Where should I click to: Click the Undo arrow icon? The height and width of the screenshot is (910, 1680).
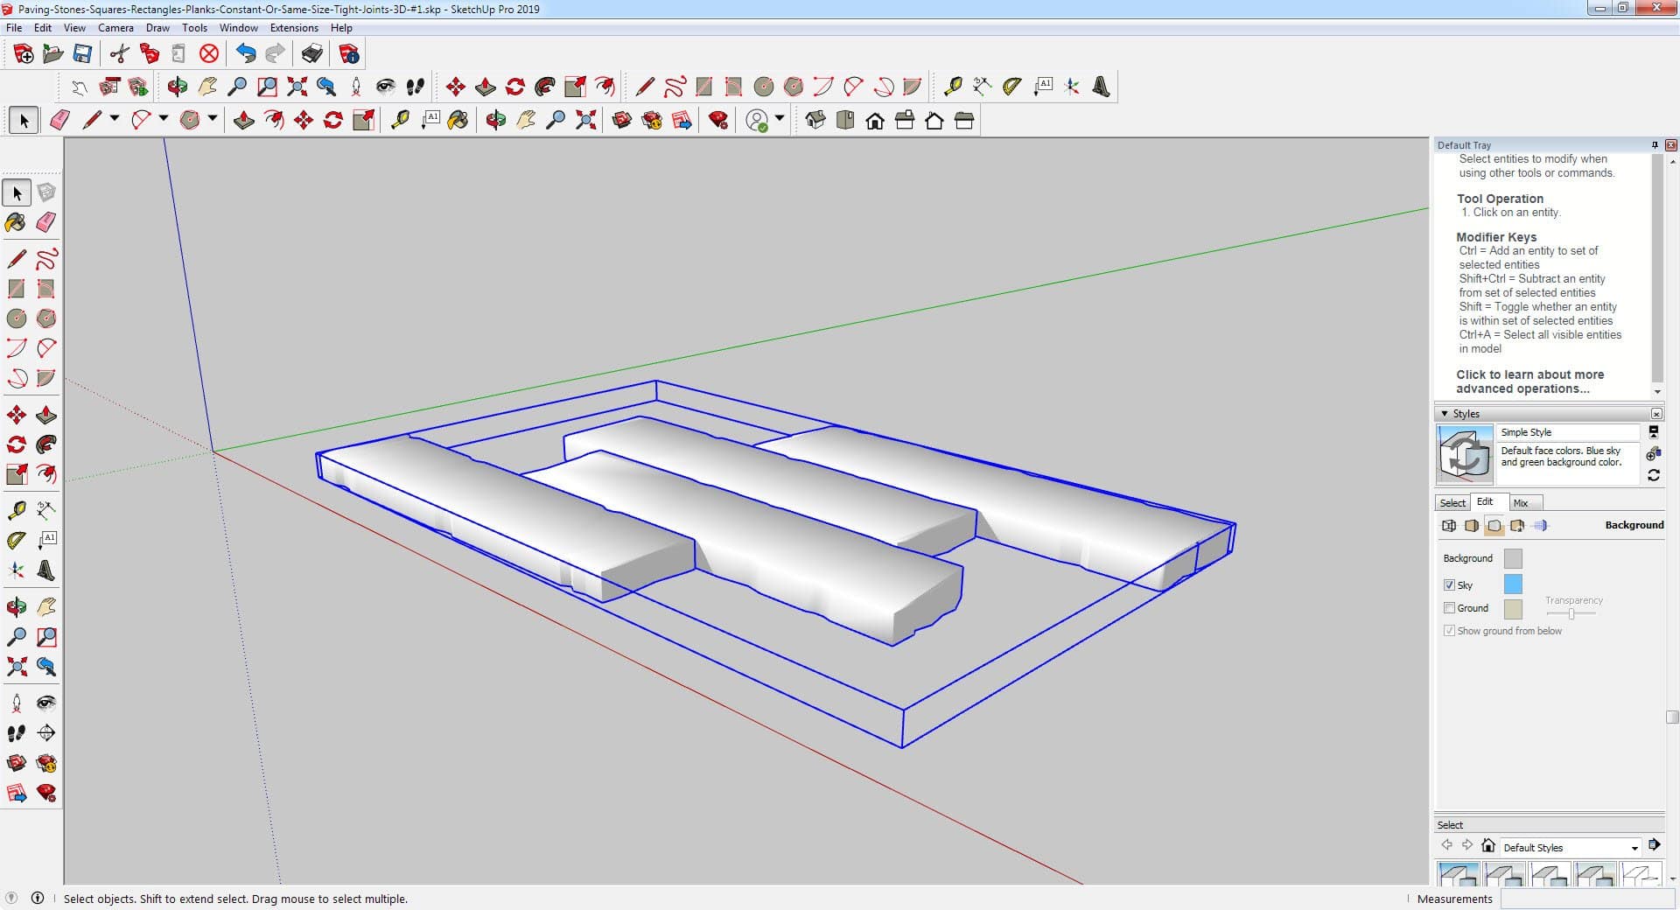(246, 54)
